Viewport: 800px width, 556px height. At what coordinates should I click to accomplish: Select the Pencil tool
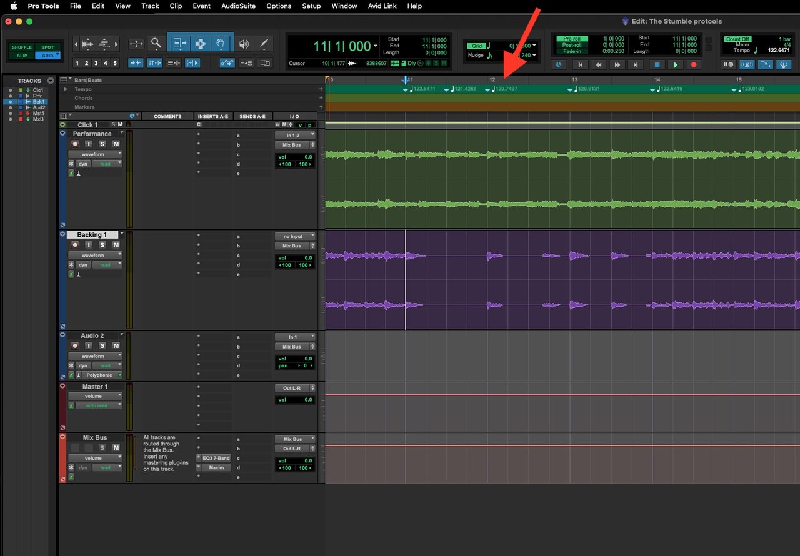pyautogui.click(x=264, y=44)
